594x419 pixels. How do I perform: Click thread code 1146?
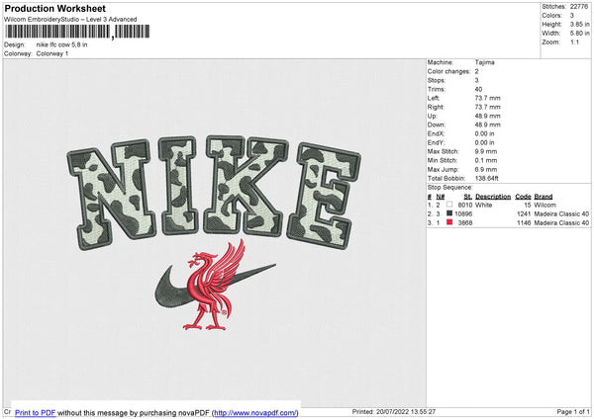pyautogui.click(x=524, y=223)
